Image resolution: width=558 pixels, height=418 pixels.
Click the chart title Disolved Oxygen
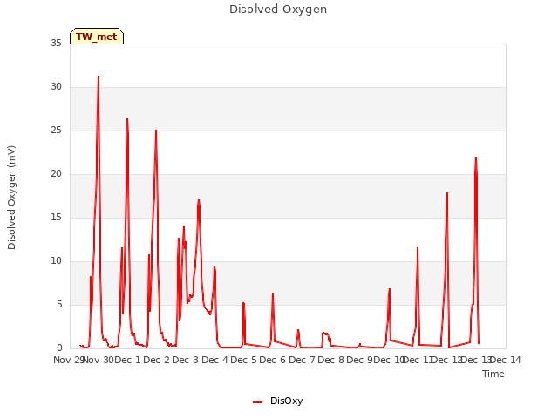click(278, 10)
